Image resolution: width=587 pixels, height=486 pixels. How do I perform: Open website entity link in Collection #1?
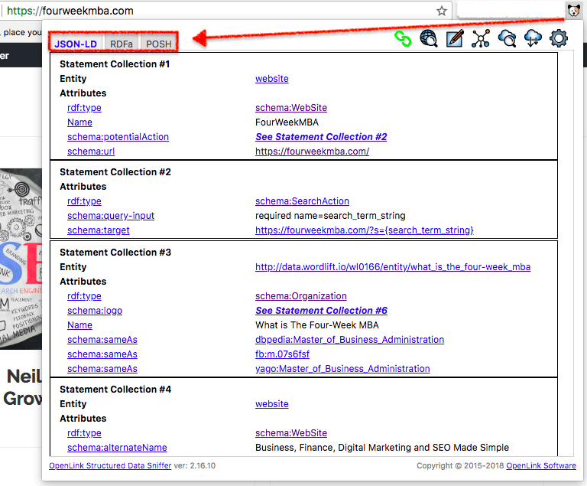[x=272, y=79]
